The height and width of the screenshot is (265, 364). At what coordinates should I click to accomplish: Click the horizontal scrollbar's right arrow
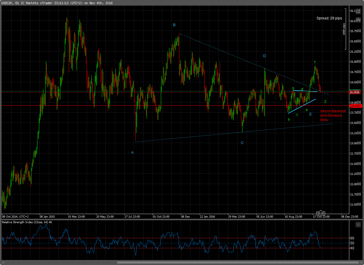coord(360,262)
